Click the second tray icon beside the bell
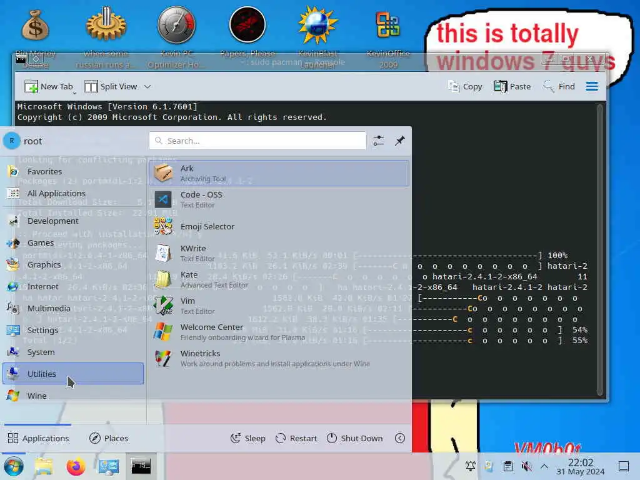 489,466
